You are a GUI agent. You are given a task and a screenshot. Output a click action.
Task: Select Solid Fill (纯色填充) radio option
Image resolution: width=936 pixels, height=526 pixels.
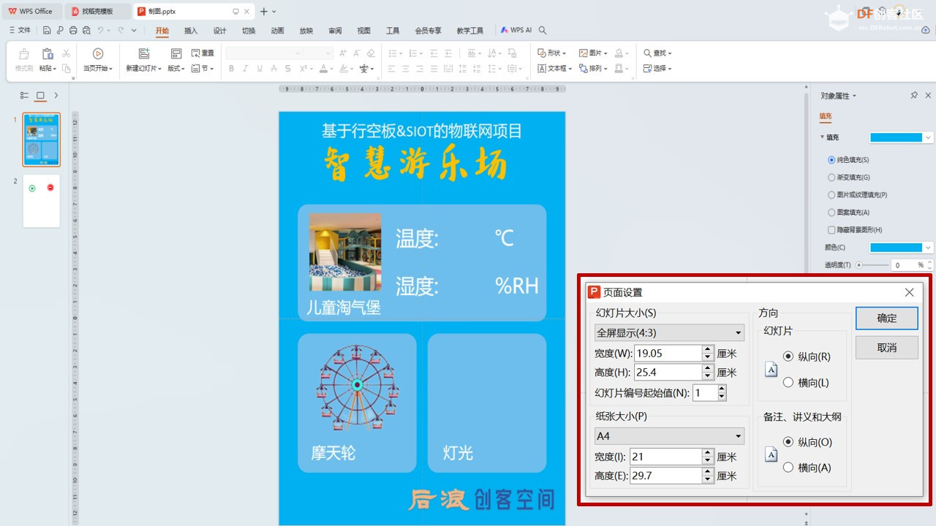tap(831, 160)
